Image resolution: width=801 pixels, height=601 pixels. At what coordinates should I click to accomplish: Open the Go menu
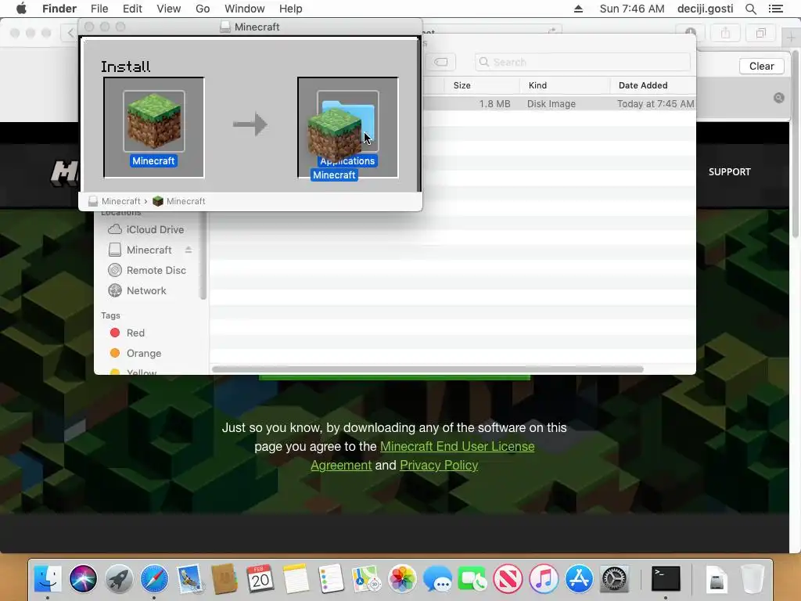tap(203, 9)
